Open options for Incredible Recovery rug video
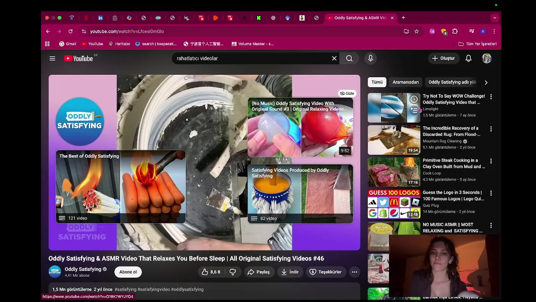 click(x=491, y=129)
